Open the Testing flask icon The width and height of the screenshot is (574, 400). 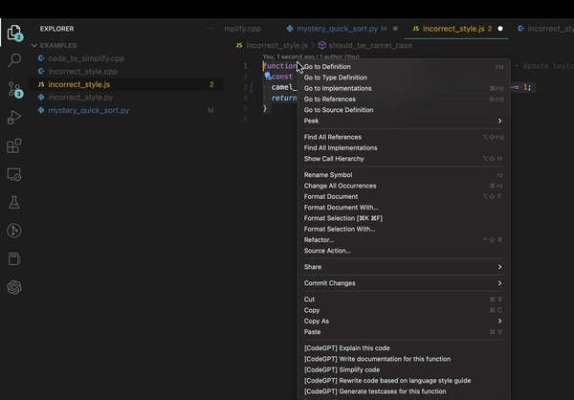[14, 202]
